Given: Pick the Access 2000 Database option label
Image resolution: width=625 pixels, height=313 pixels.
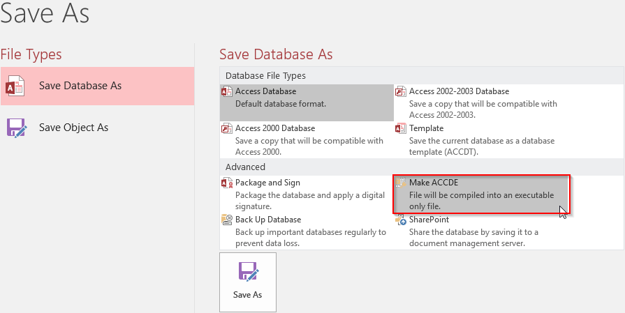Looking at the screenshot, I should 275,128.
